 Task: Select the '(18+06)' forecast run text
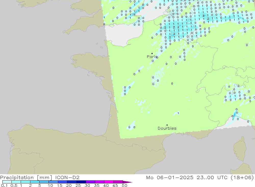click(x=242, y=178)
